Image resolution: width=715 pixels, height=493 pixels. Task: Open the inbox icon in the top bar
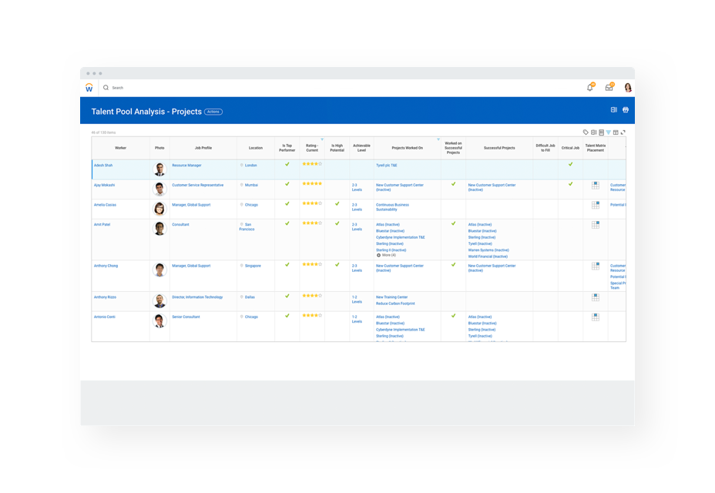(609, 87)
